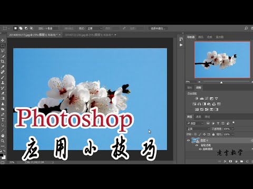Select the Eyedropper tool

tap(3, 67)
